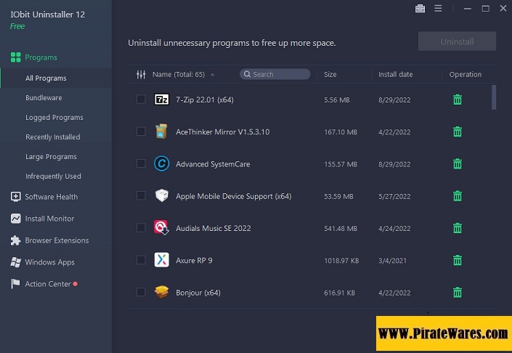Click the uninstall trash icon for Bonjour
The image size is (512, 353).
click(457, 293)
